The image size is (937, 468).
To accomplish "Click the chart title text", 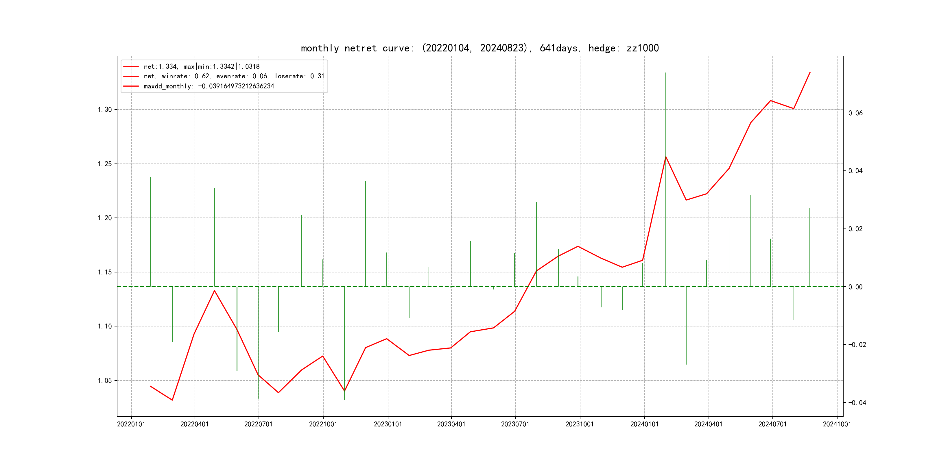I will (479, 48).
